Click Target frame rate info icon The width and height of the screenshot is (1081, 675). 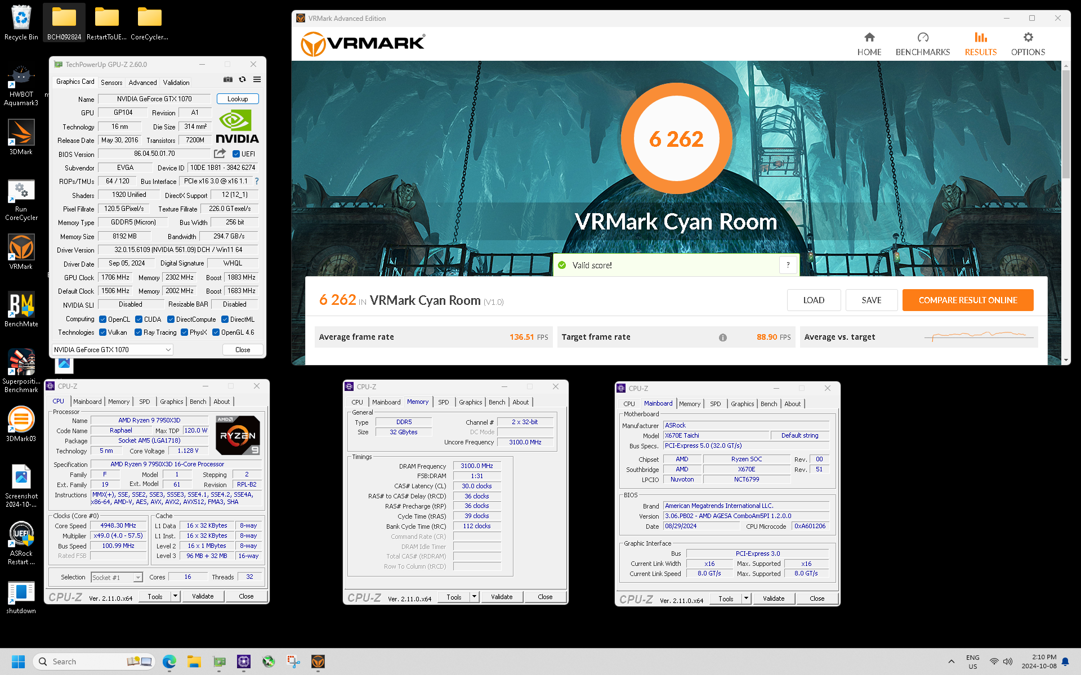tap(723, 337)
